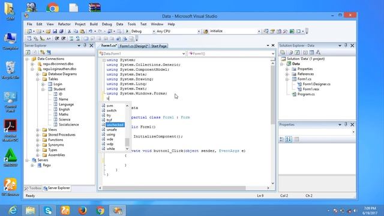Screen dimensions: 384x216
Task: Select 'using' in the IntelliSense list
Action: [111, 134]
